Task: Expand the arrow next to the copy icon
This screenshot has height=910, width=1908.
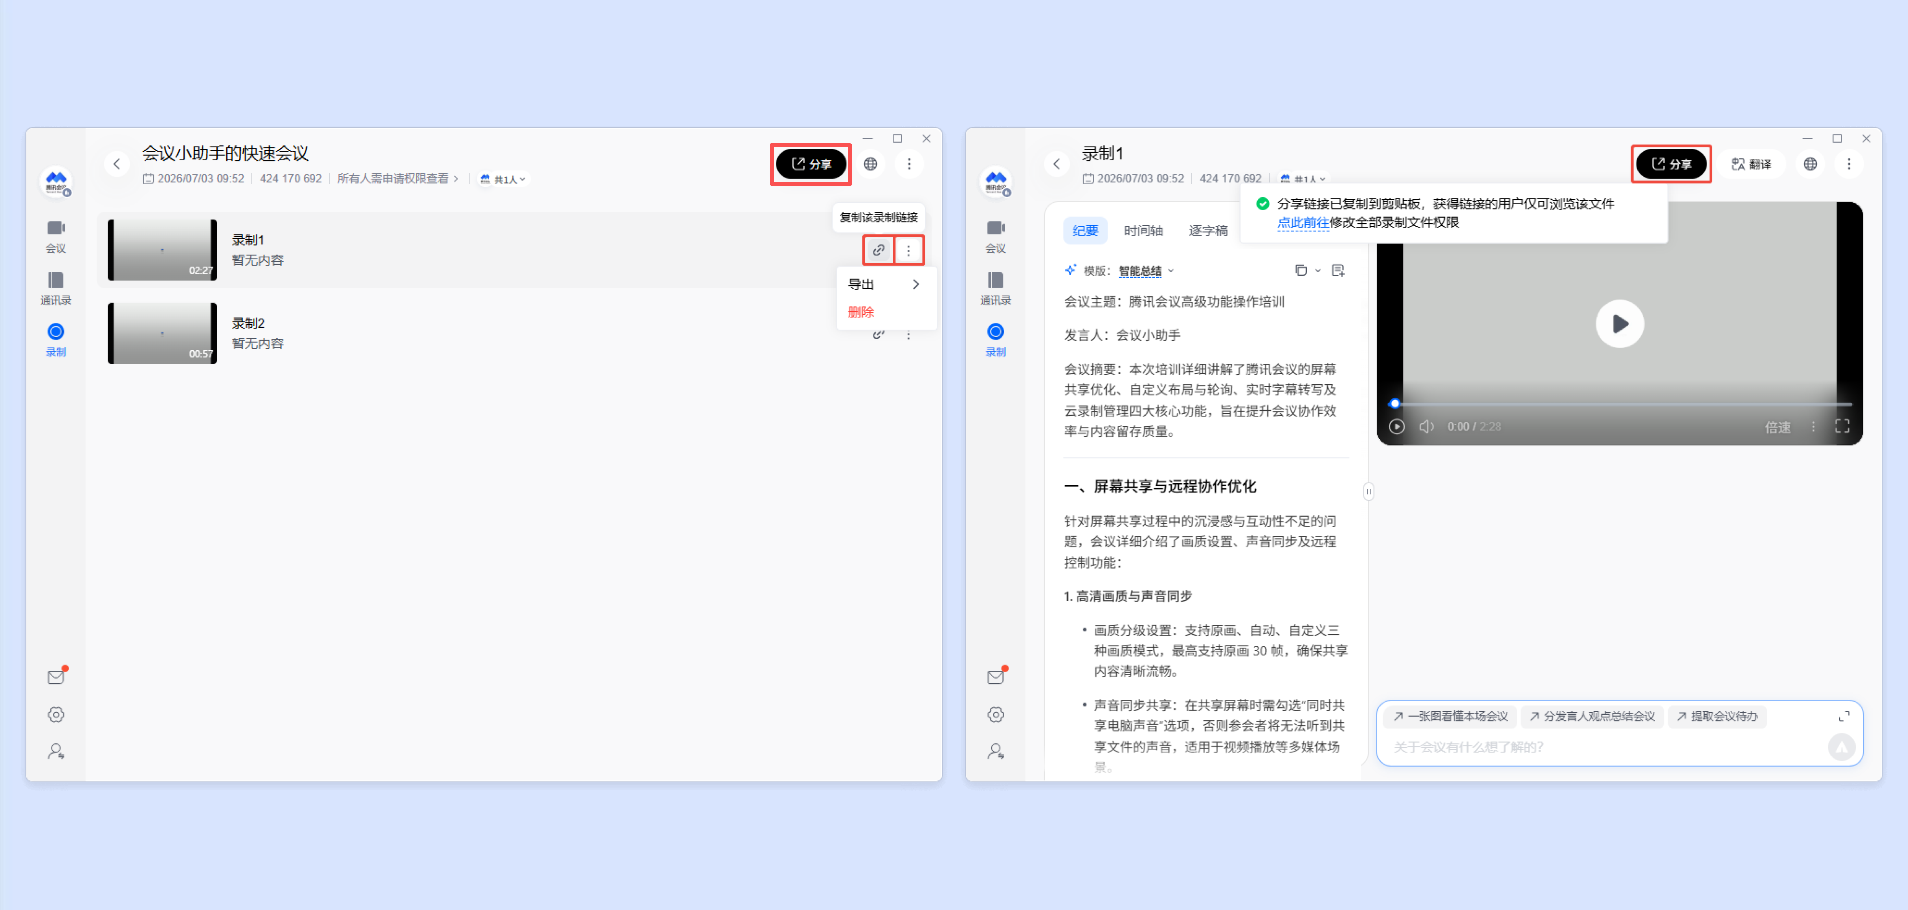Action: 1318,270
